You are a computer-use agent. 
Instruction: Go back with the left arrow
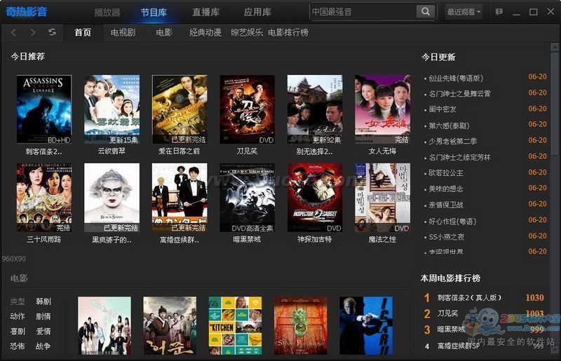[14, 32]
